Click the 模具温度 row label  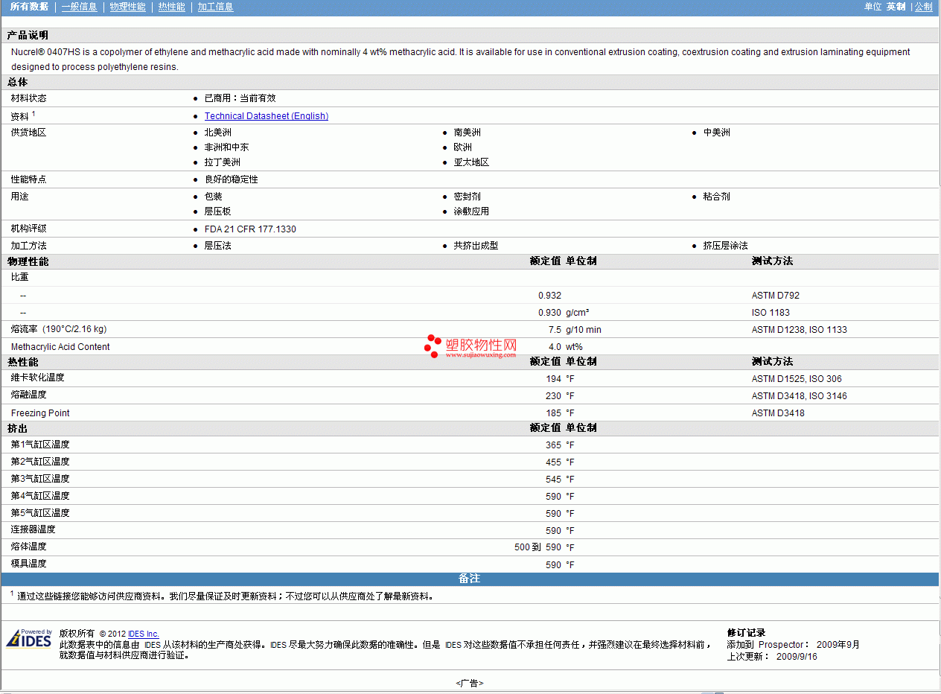(29, 564)
